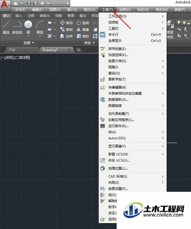Select the 直线 line tool
Screen dimensions: 191x229
click(6, 27)
